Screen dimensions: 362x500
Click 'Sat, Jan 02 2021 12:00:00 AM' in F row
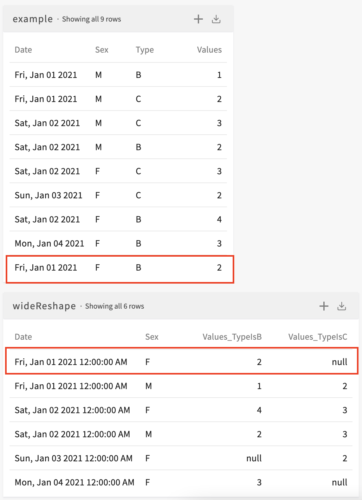pyautogui.click(x=72, y=410)
